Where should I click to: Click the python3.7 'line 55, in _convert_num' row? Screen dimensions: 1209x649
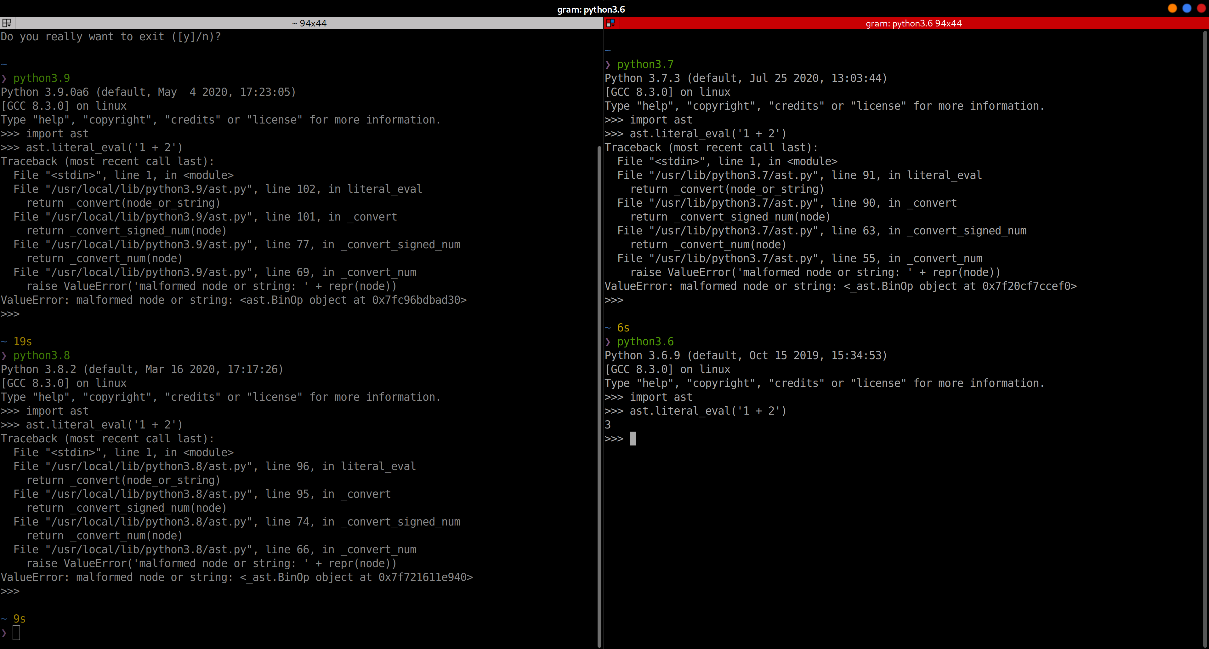(x=800, y=258)
